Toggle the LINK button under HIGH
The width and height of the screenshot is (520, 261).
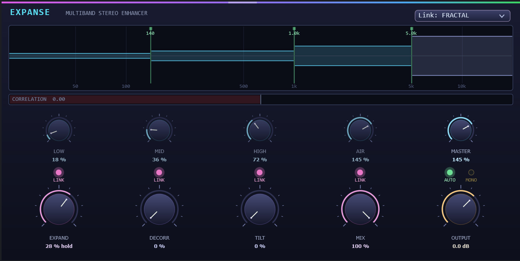point(260,172)
